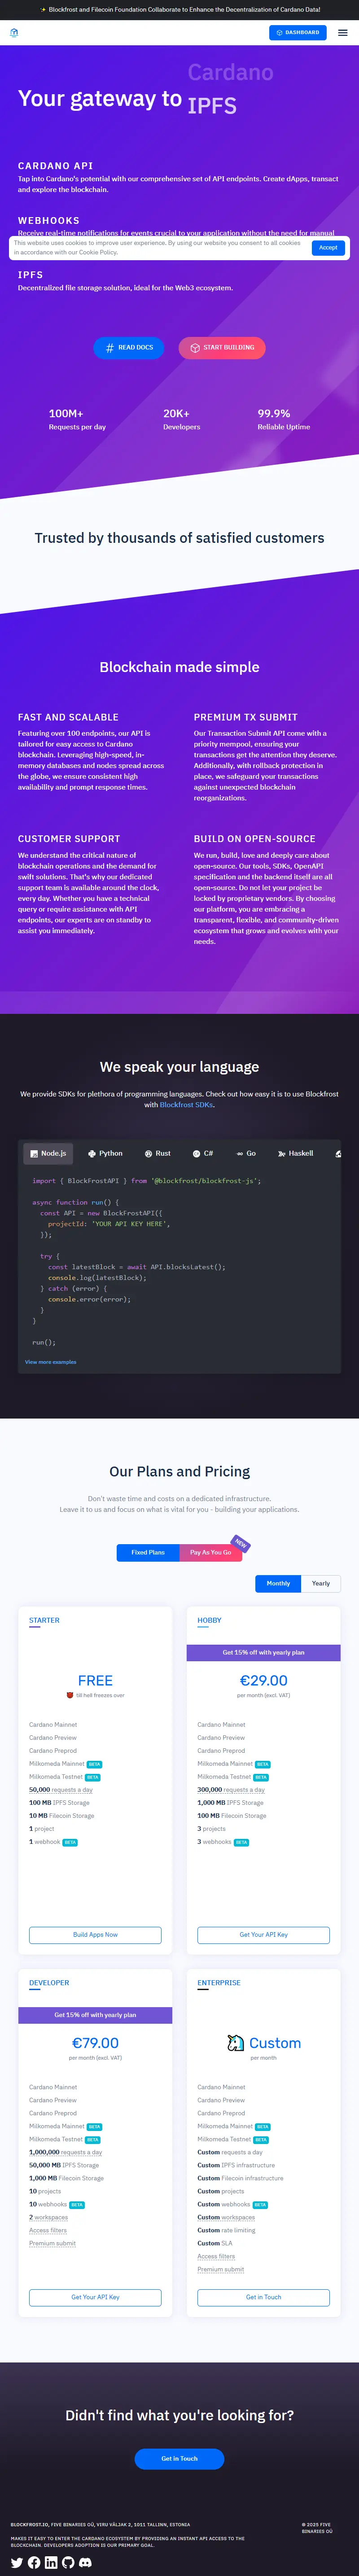Click the €29.00 Hobby price
This screenshot has width=359, height=2576.
click(264, 1681)
